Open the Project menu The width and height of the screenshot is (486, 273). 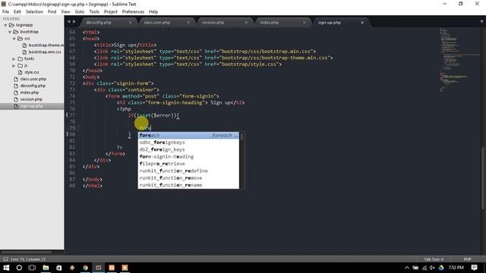(x=111, y=12)
